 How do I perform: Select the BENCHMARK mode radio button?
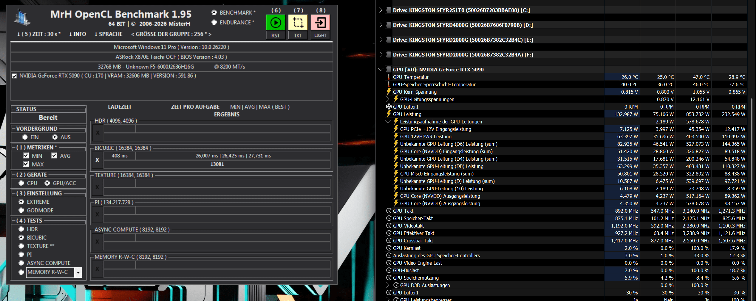pos(214,12)
